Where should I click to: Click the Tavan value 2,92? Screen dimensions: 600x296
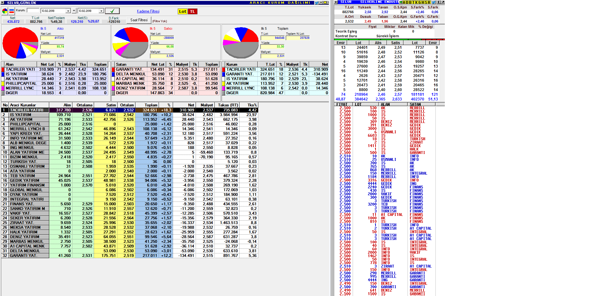(x=385, y=12)
